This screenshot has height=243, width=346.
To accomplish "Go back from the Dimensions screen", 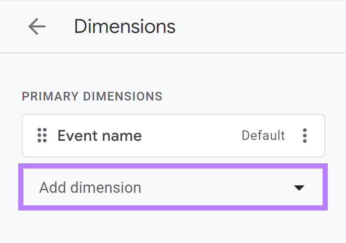I will (x=37, y=27).
